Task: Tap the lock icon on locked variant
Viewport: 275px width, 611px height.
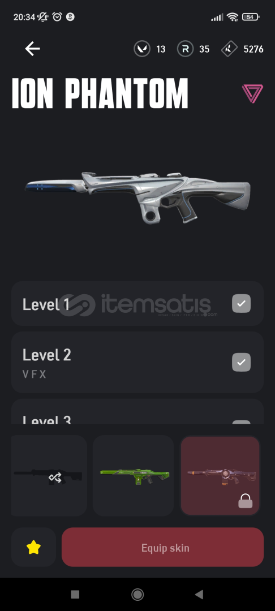Action: [246, 501]
